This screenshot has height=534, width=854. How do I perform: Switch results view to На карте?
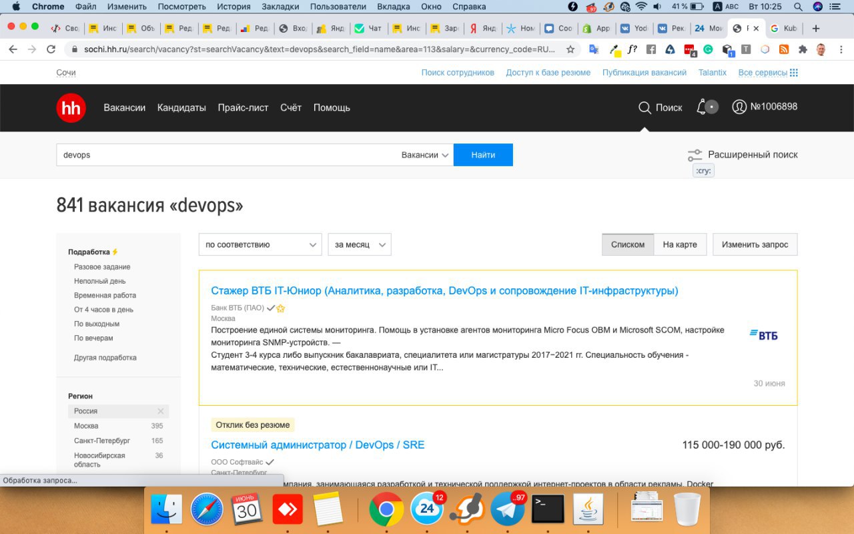[680, 244]
